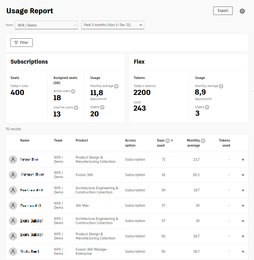Click the info icon on Monthly average column
Screen dimensions: 254x260
point(204,140)
